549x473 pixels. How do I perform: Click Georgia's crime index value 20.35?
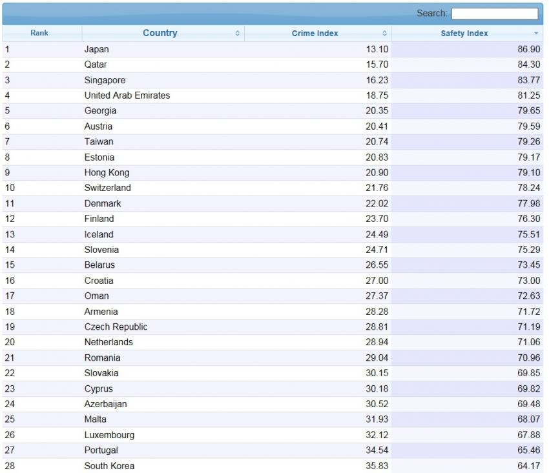(377, 111)
